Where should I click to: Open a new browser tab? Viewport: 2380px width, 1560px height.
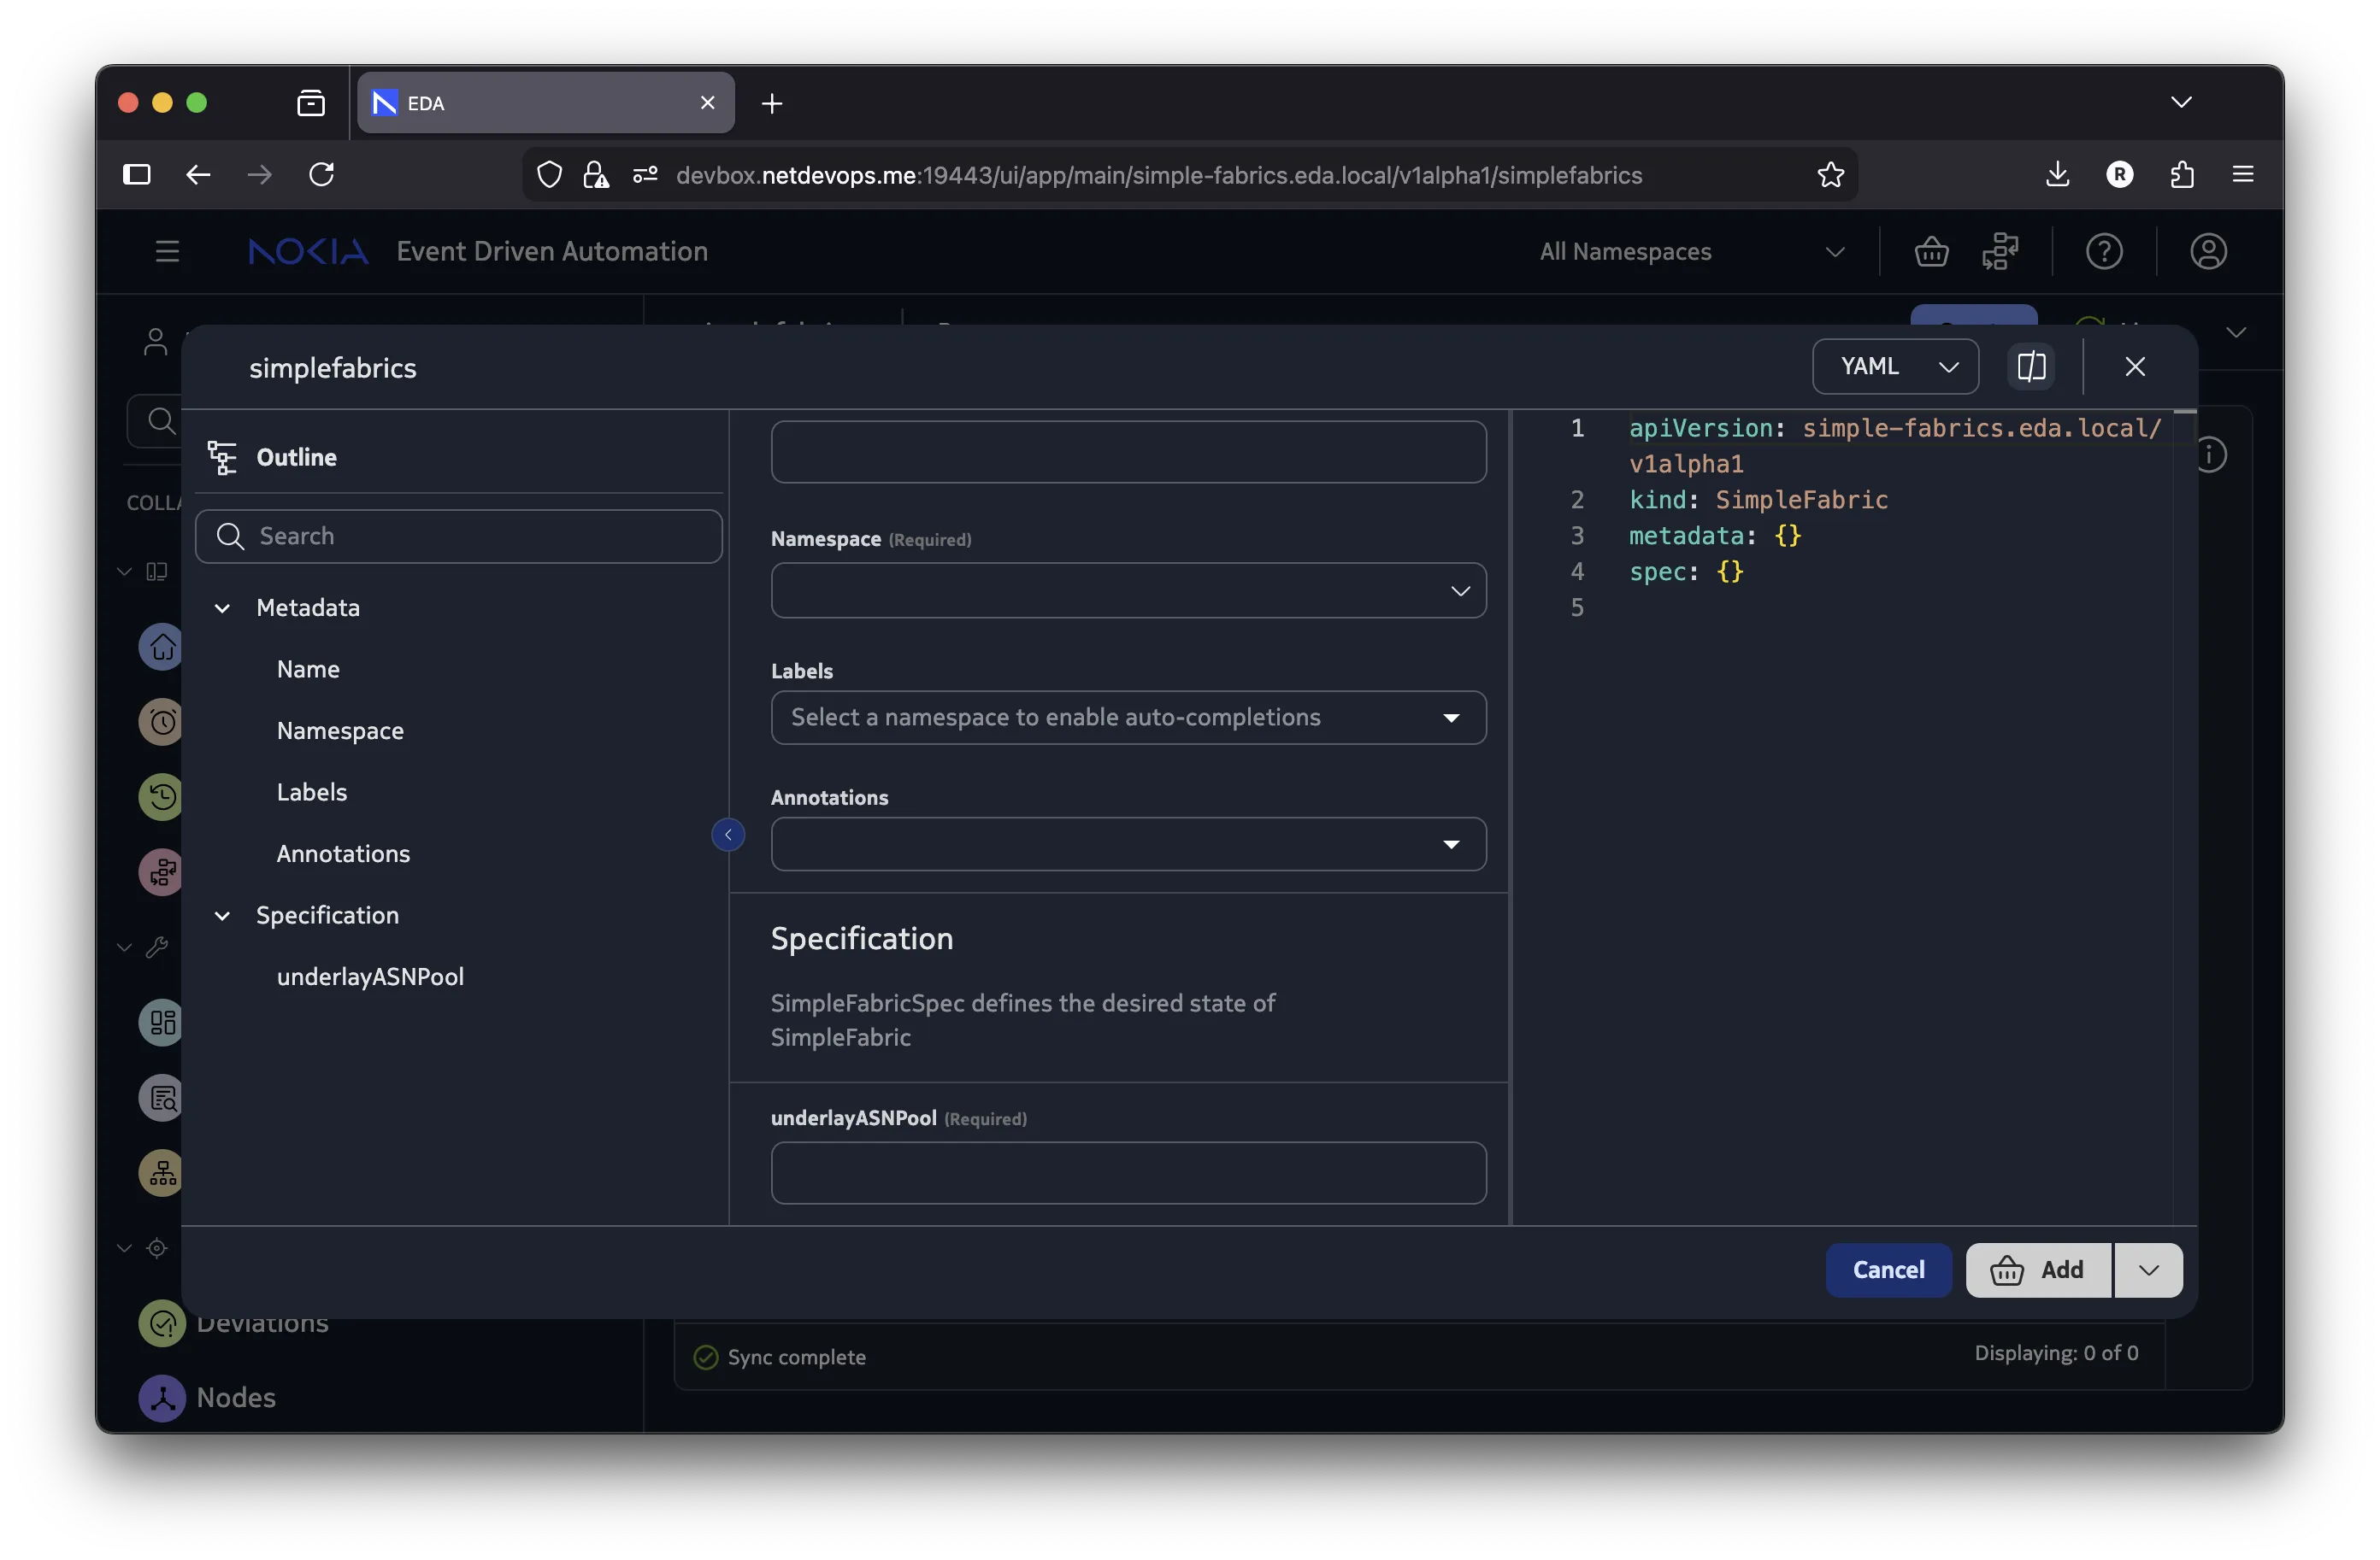tap(772, 103)
